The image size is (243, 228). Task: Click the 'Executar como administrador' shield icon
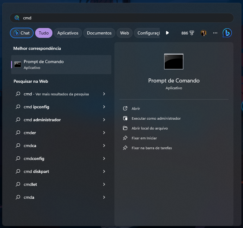[x=125, y=118]
